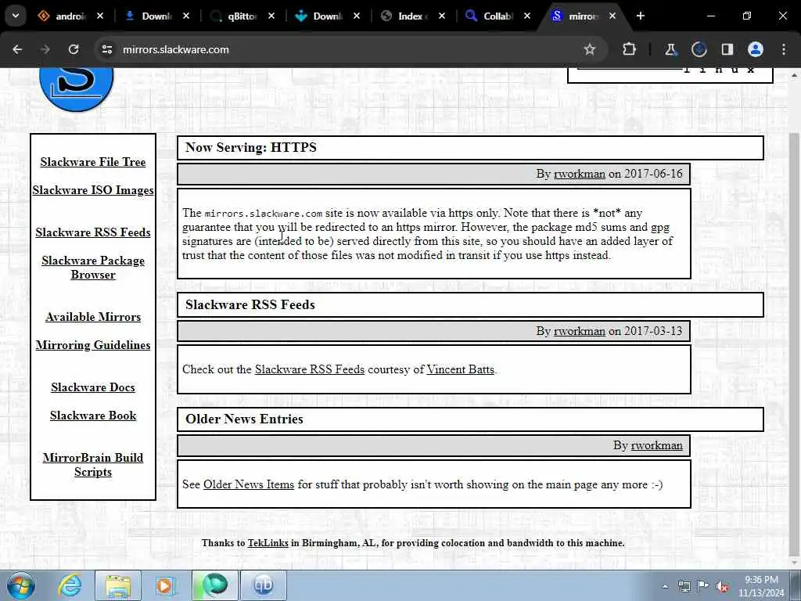Open qBittorrent from the taskbar

pyautogui.click(x=264, y=585)
